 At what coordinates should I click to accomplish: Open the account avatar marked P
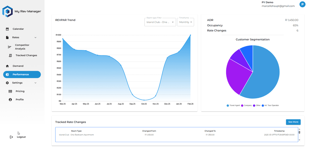click(302, 4)
